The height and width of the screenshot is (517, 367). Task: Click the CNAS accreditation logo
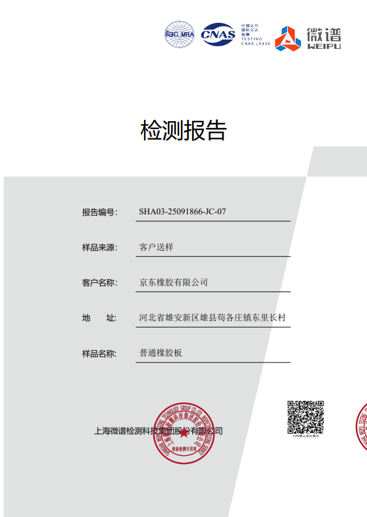[x=218, y=35]
